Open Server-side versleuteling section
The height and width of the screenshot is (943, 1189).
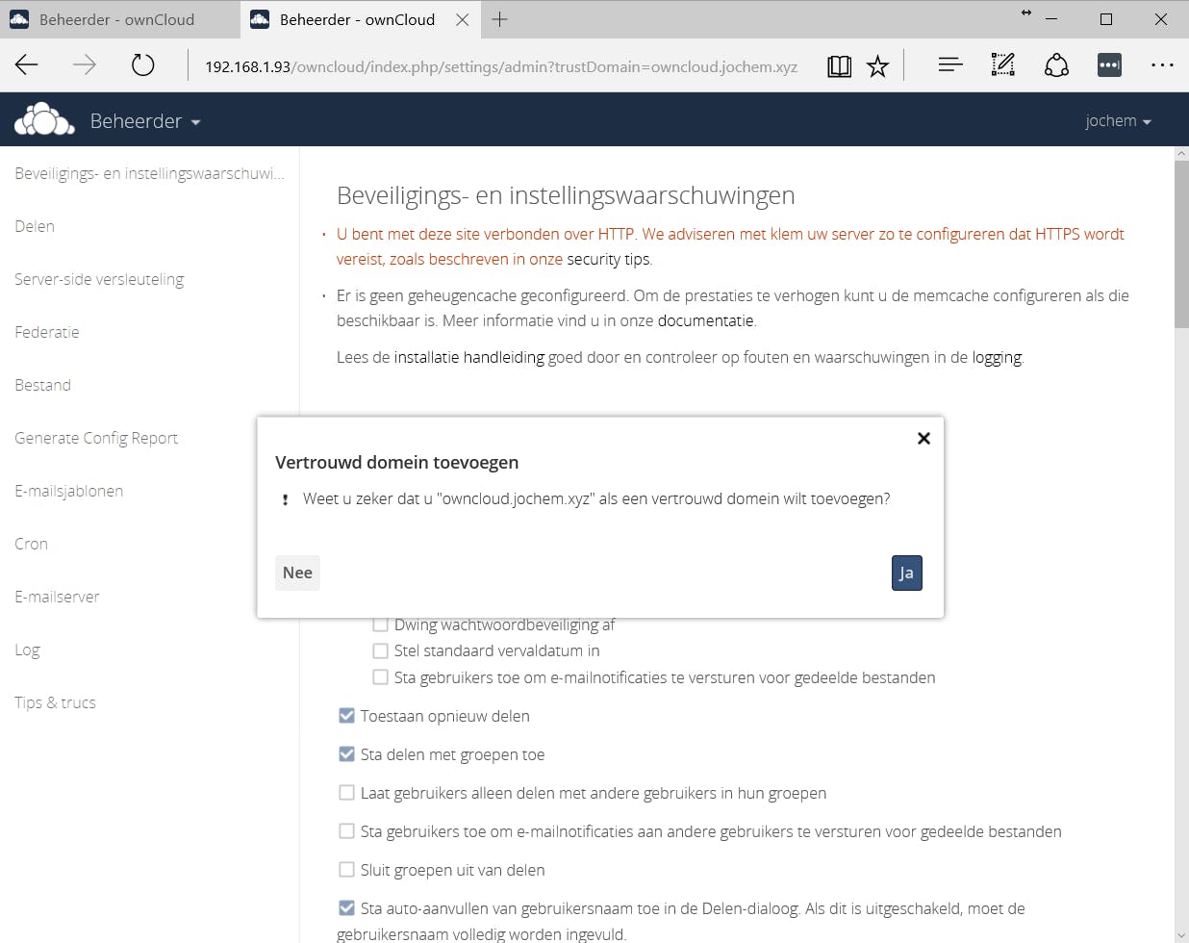tap(99, 279)
